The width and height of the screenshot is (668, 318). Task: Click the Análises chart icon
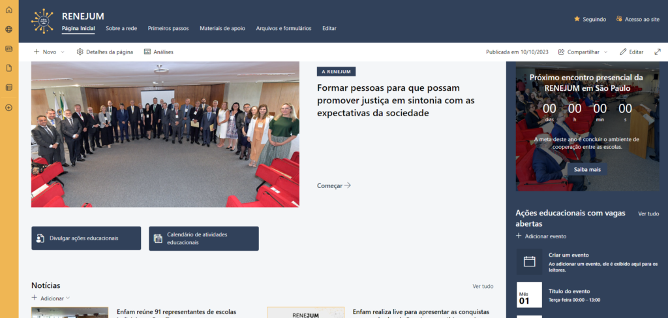point(147,52)
